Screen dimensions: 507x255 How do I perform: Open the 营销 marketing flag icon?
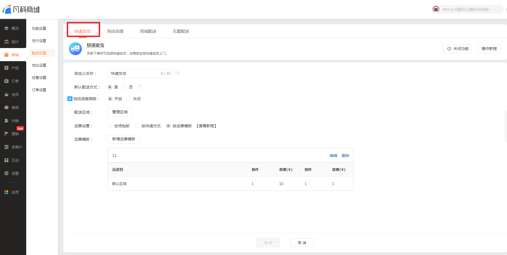[x=6, y=134]
